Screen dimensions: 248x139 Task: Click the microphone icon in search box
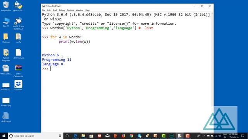[60, 136]
